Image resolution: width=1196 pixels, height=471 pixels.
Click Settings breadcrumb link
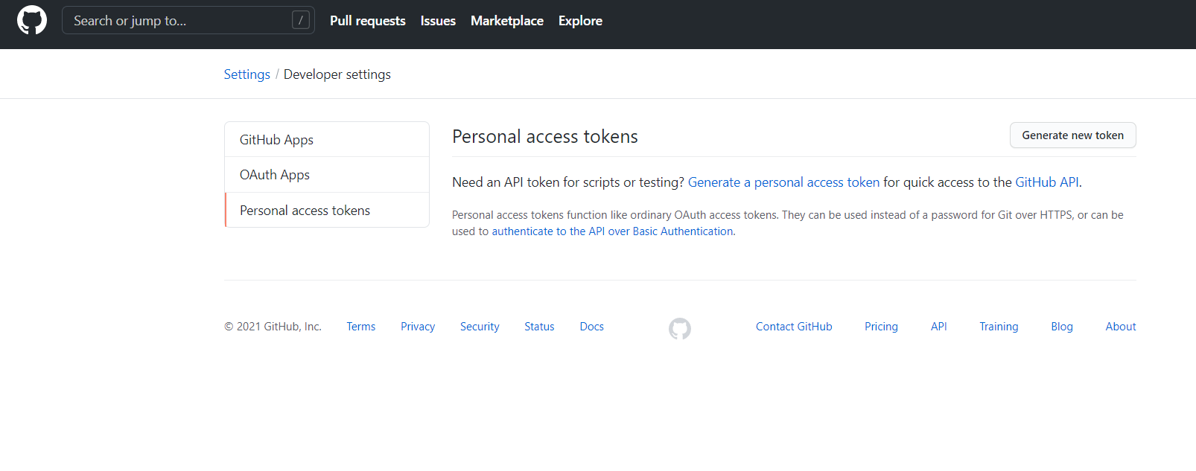[x=246, y=74]
